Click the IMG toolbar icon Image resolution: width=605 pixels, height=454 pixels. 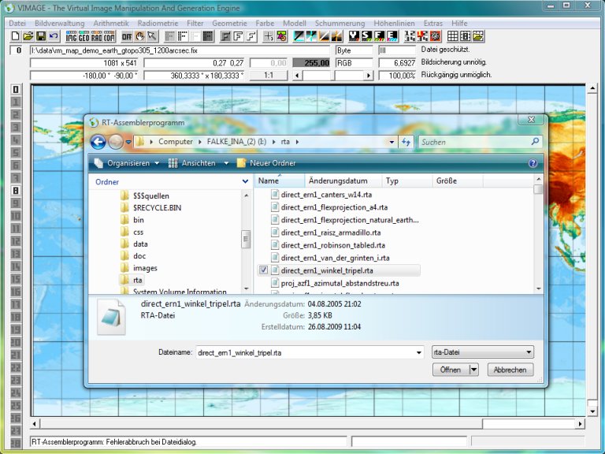72,36
